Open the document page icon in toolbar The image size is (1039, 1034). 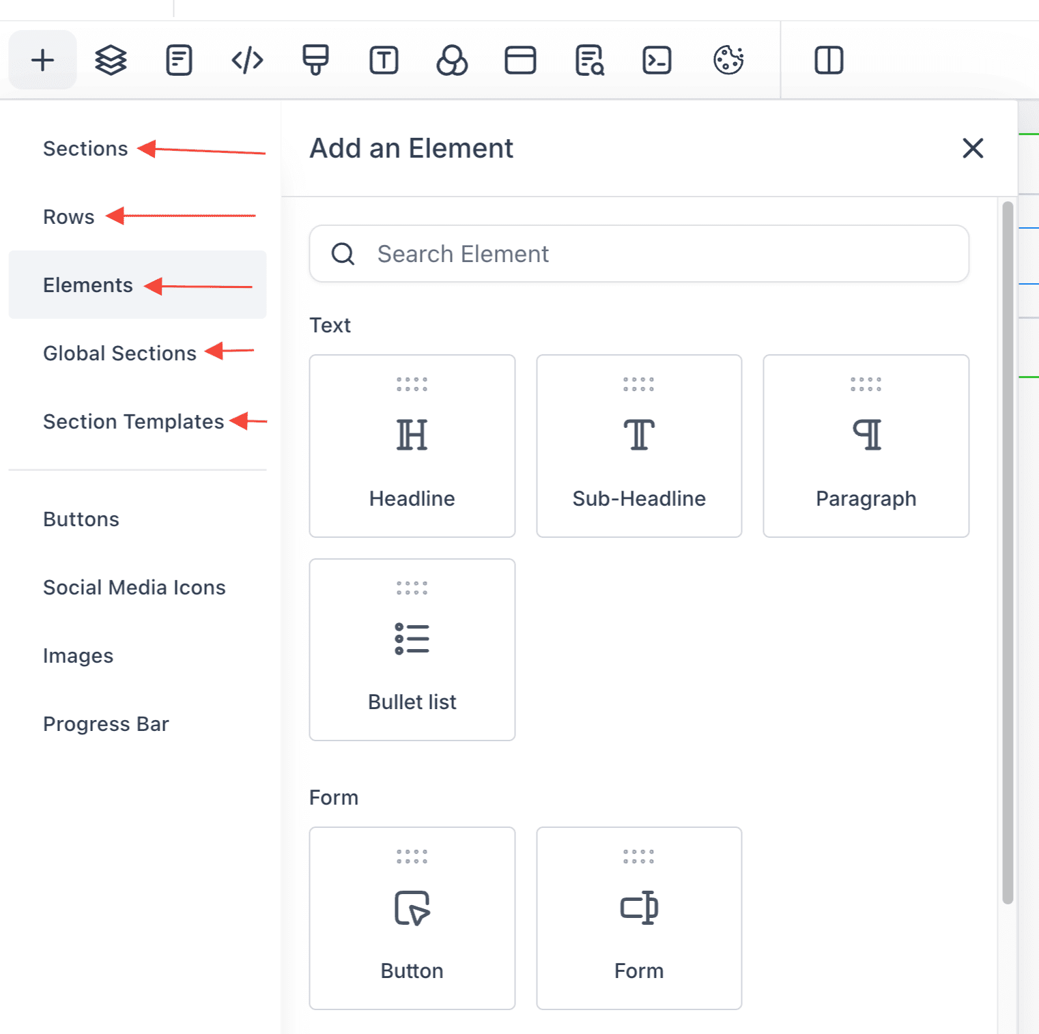tap(179, 60)
